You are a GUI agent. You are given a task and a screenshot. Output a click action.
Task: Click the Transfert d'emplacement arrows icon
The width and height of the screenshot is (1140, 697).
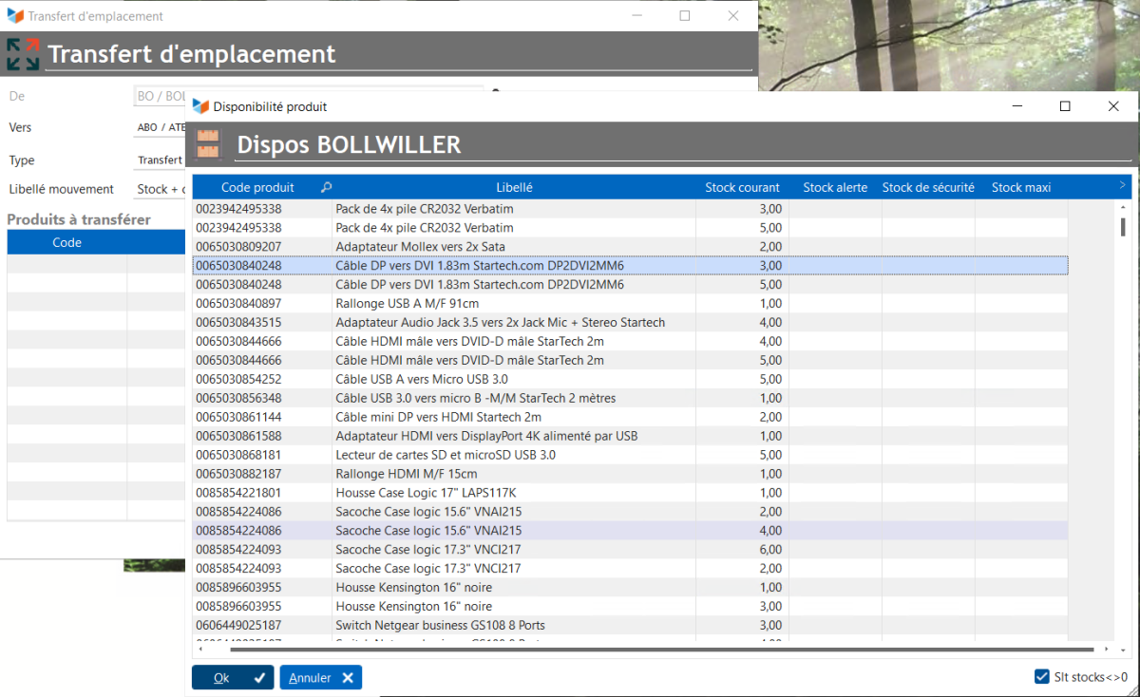point(23,54)
